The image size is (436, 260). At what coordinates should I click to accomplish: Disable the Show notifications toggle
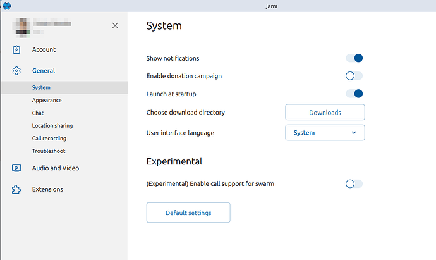[354, 58]
